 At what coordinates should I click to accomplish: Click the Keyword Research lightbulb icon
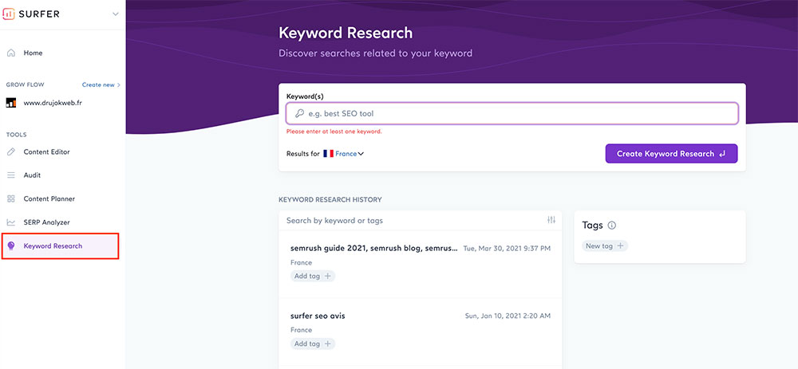(11, 246)
